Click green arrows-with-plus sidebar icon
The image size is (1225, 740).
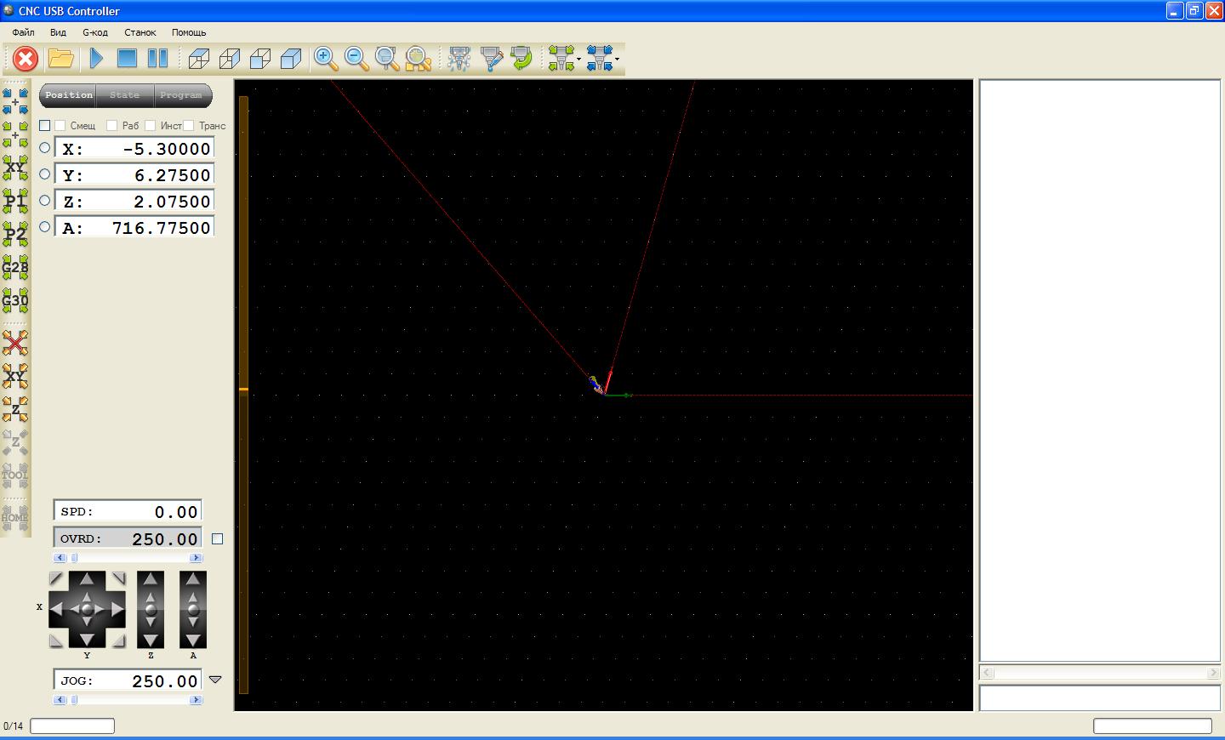tap(15, 135)
